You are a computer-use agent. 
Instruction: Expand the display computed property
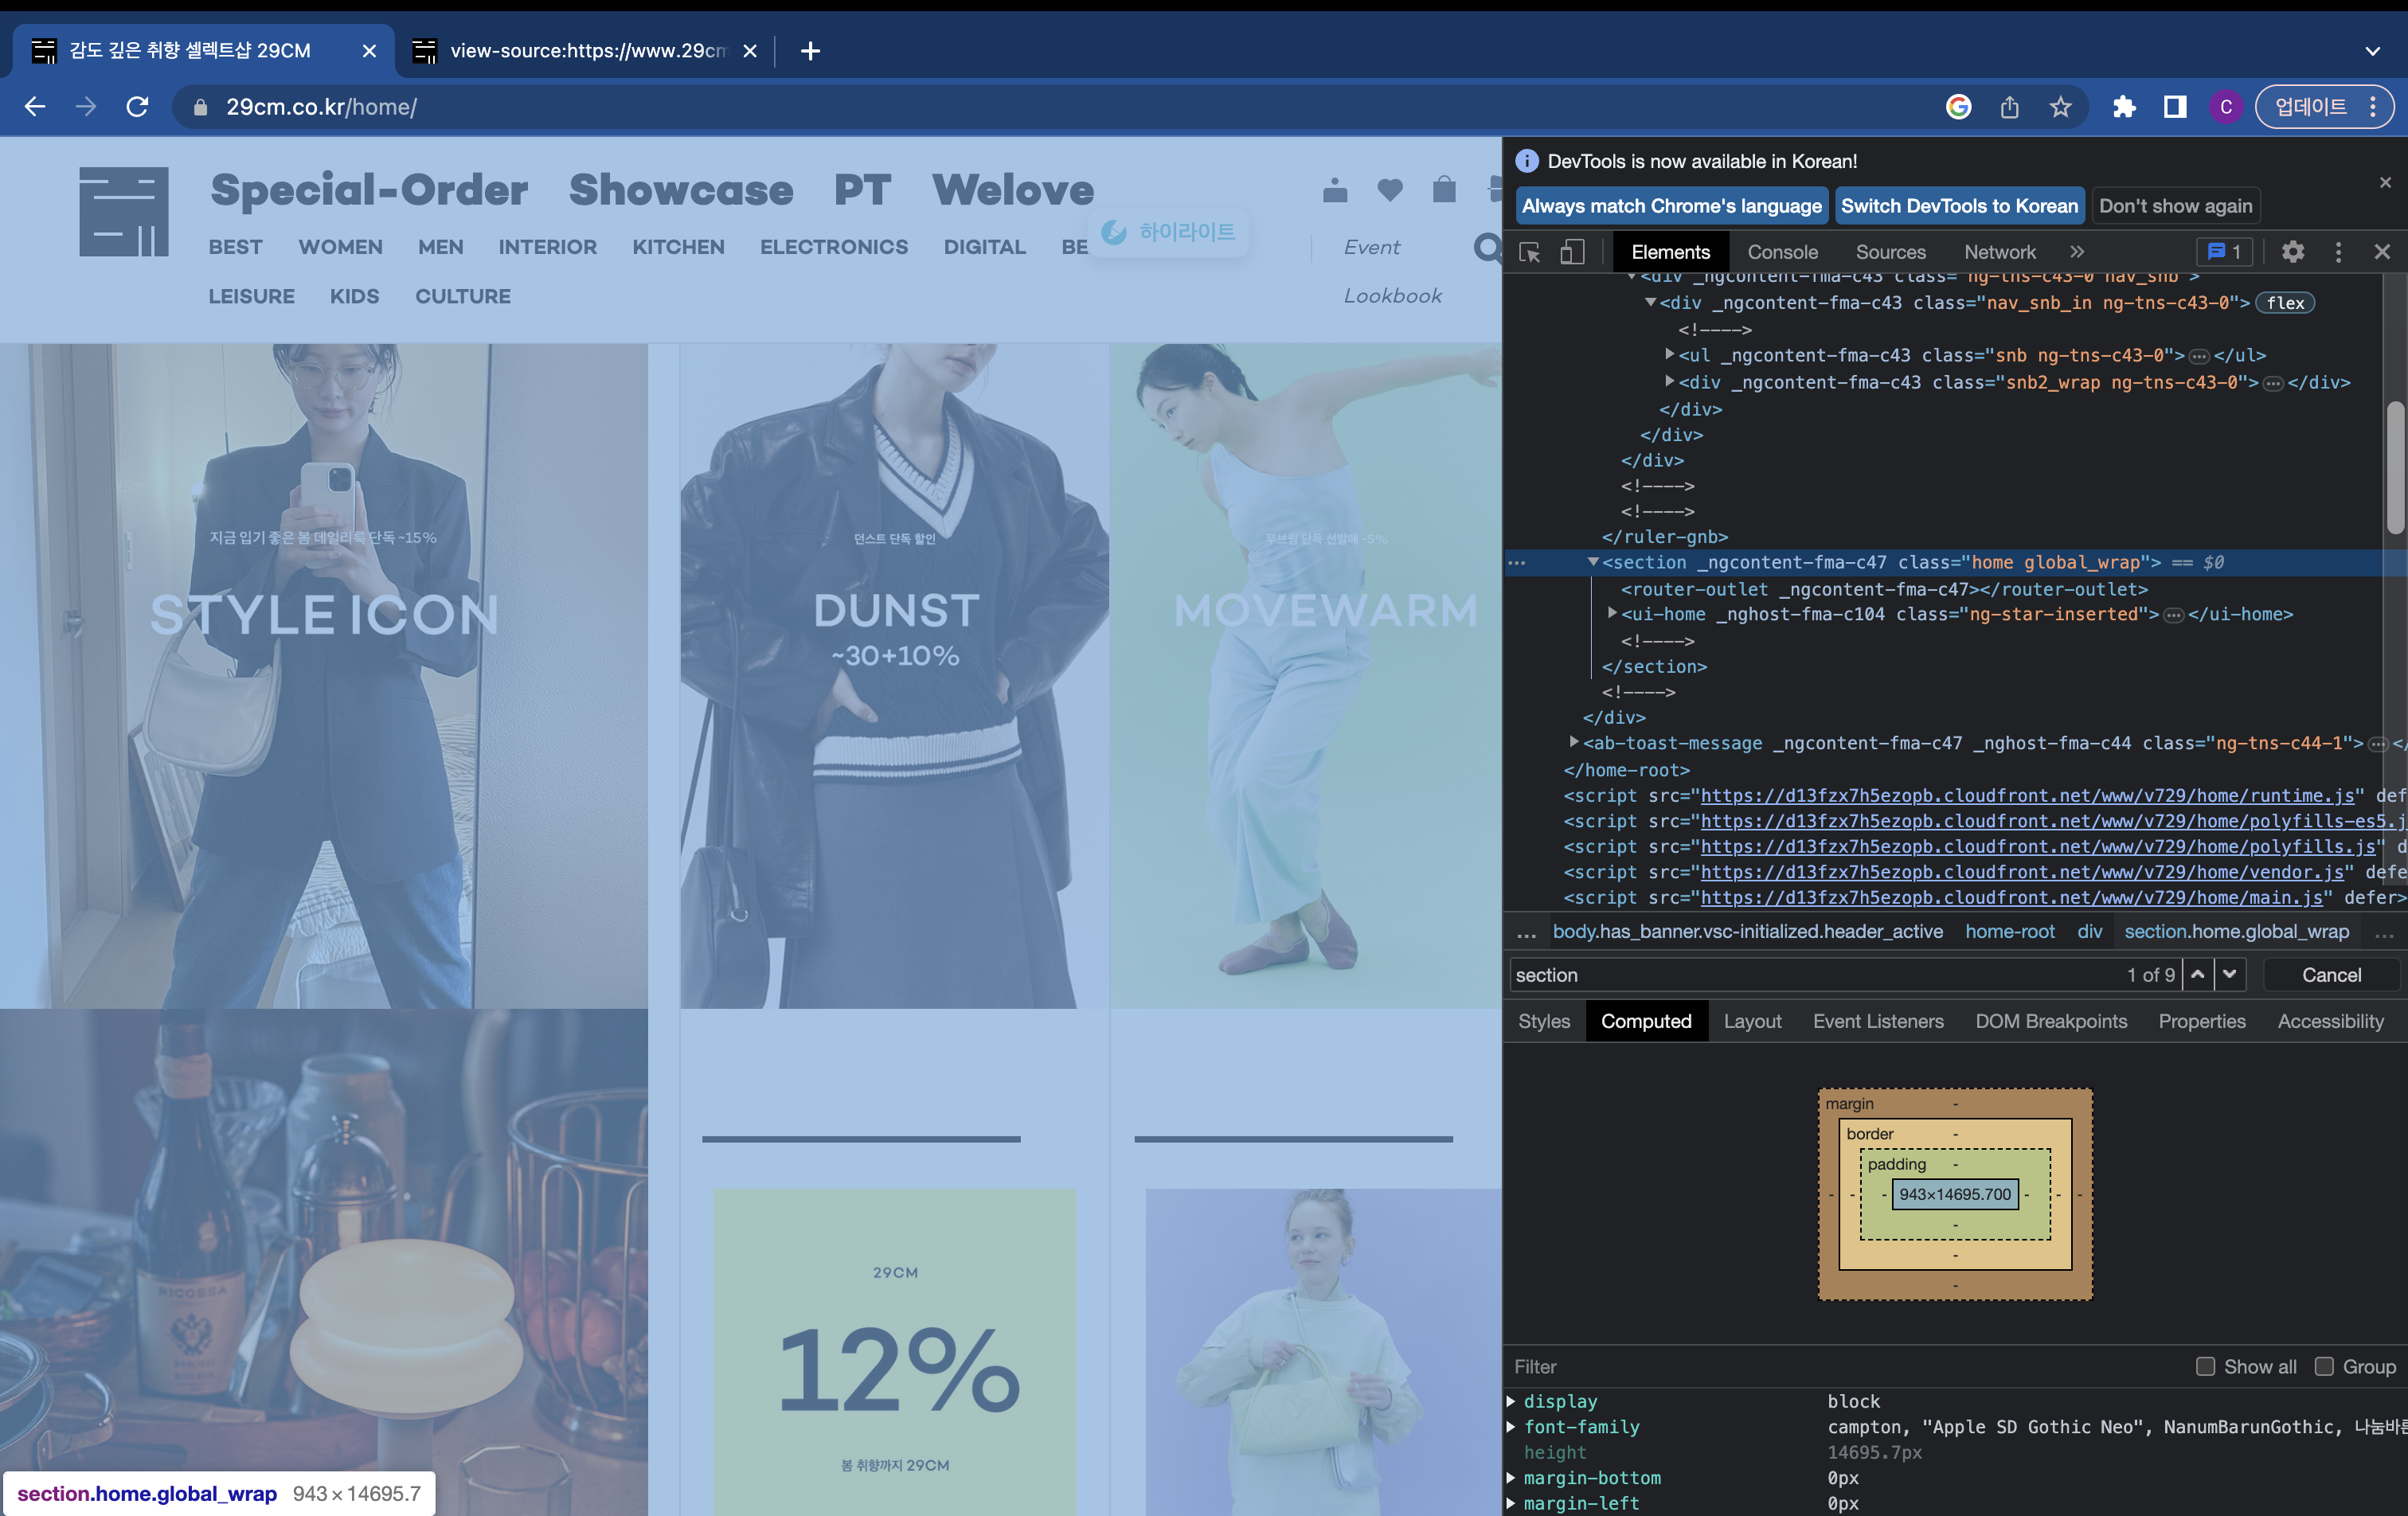point(1511,1401)
